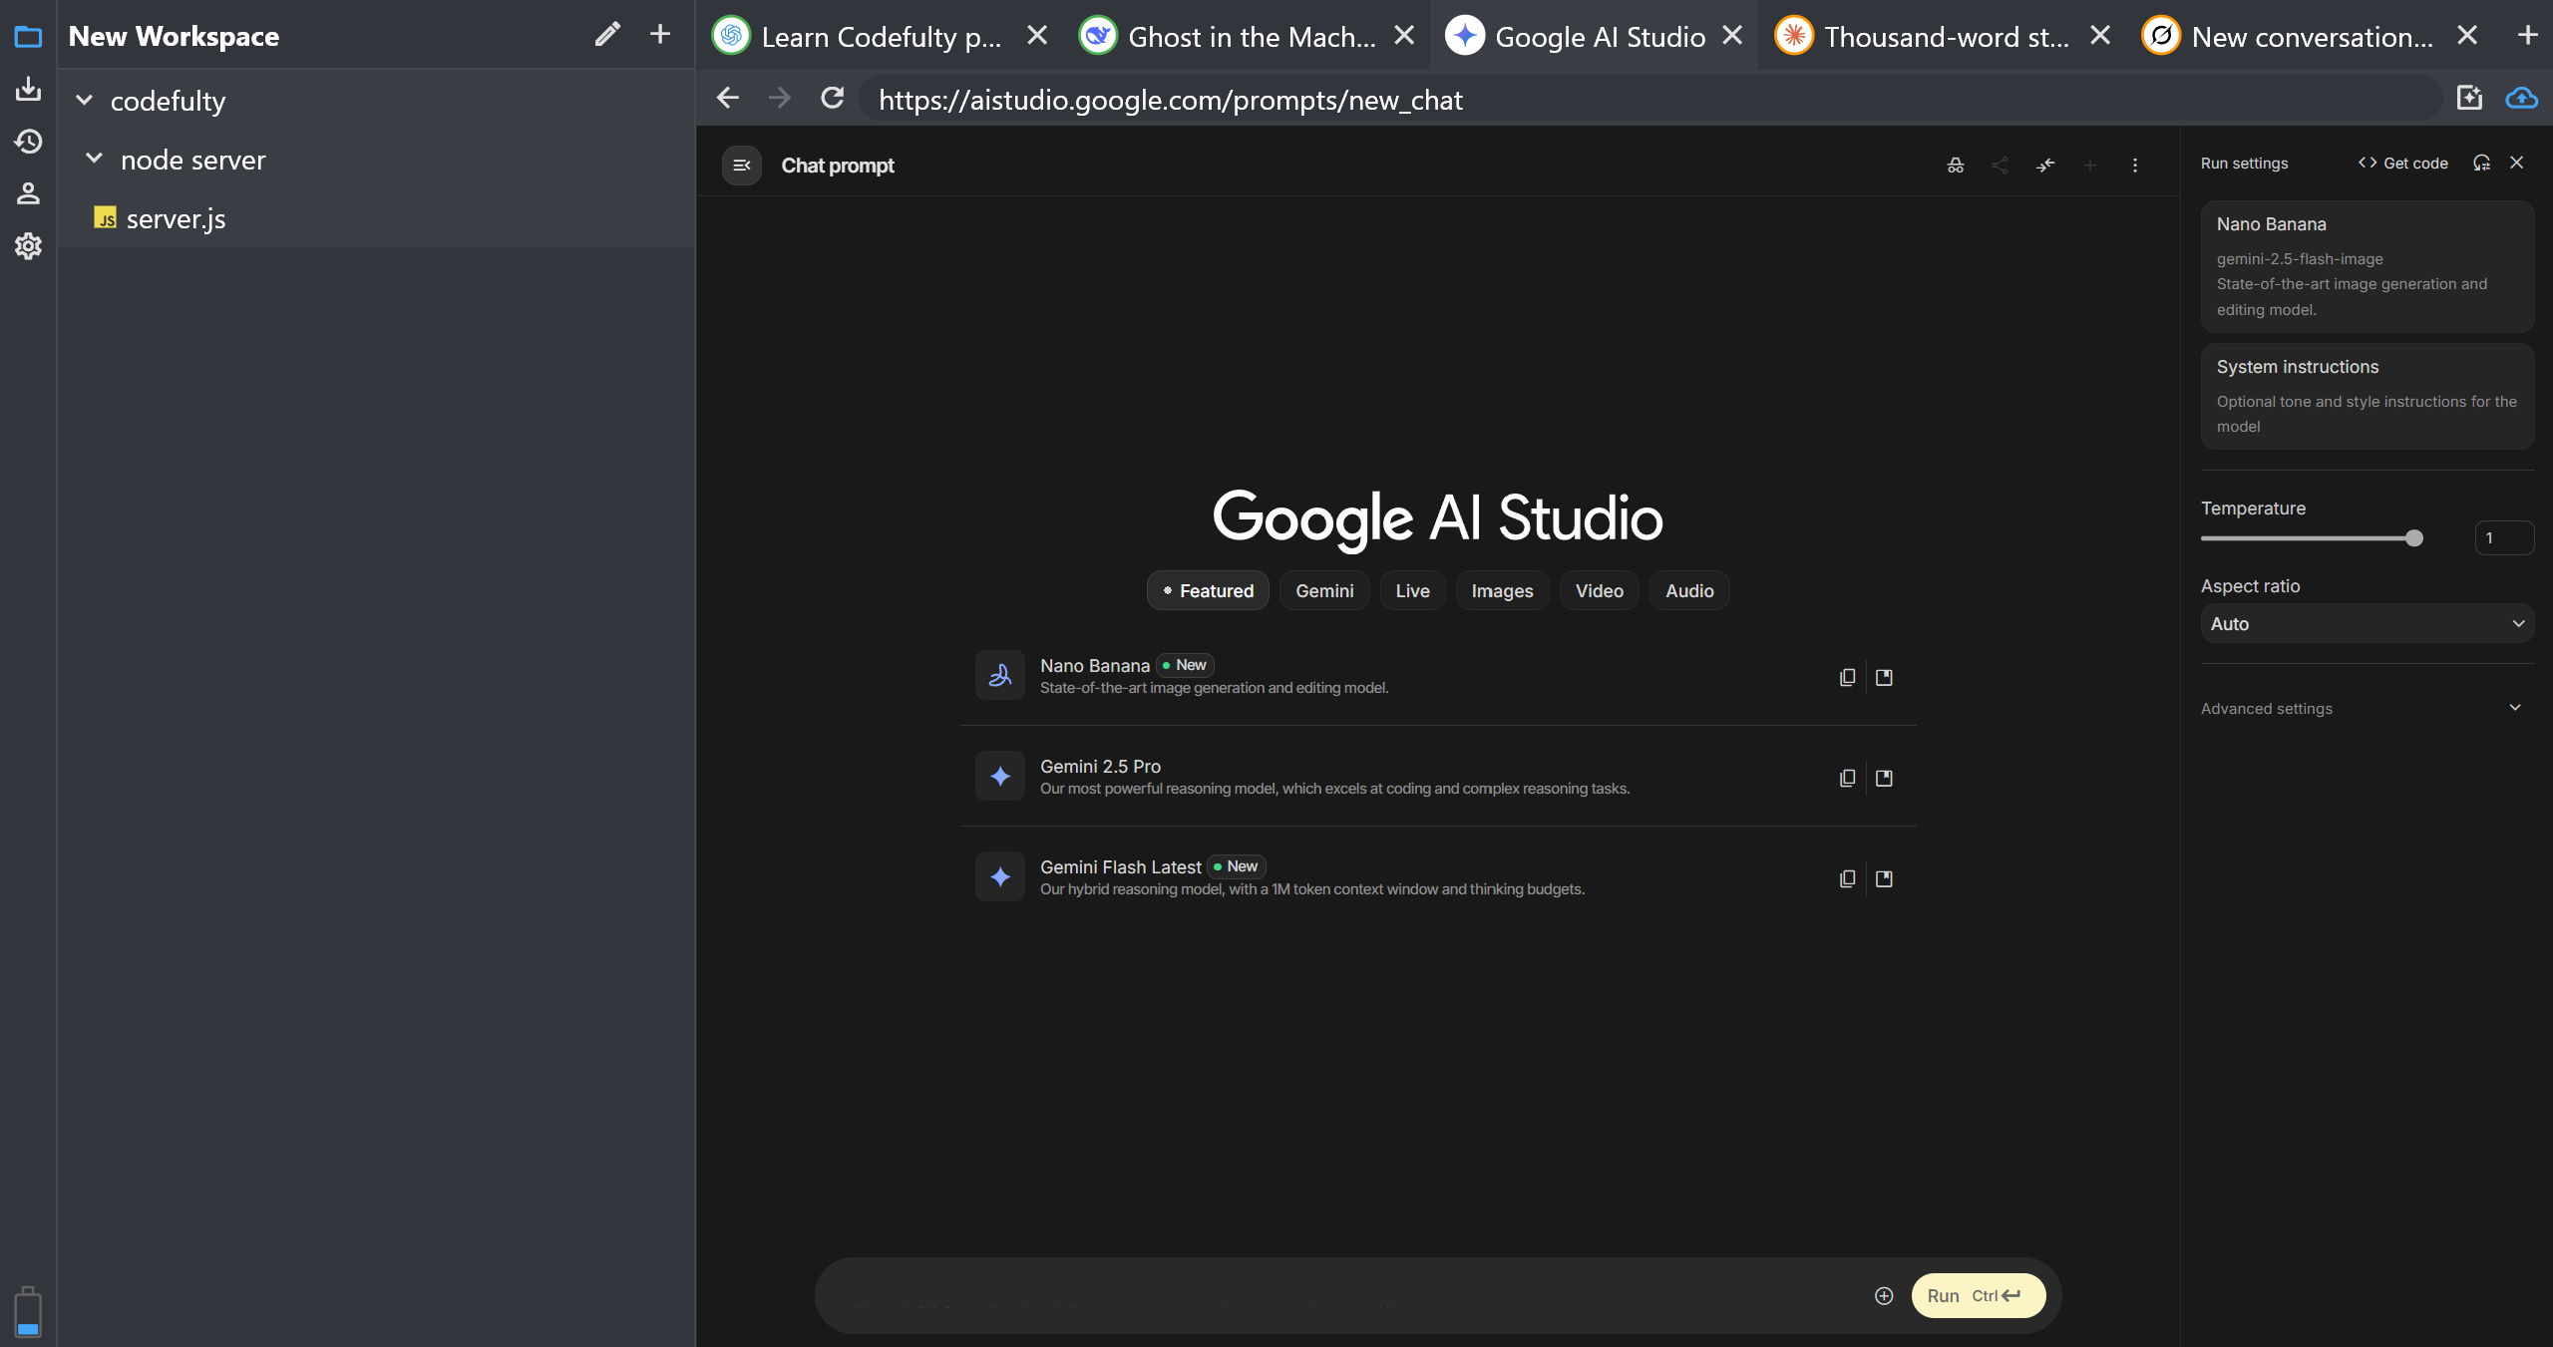Copy Nano Banana model ID icon
This screenshot has height=1347, width=2553.
tap(1847, 677)
